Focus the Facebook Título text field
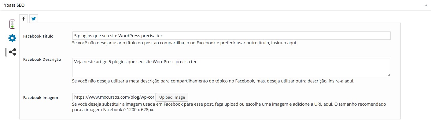This screenshot has height=124, width=431. click(x=231, y=36)
